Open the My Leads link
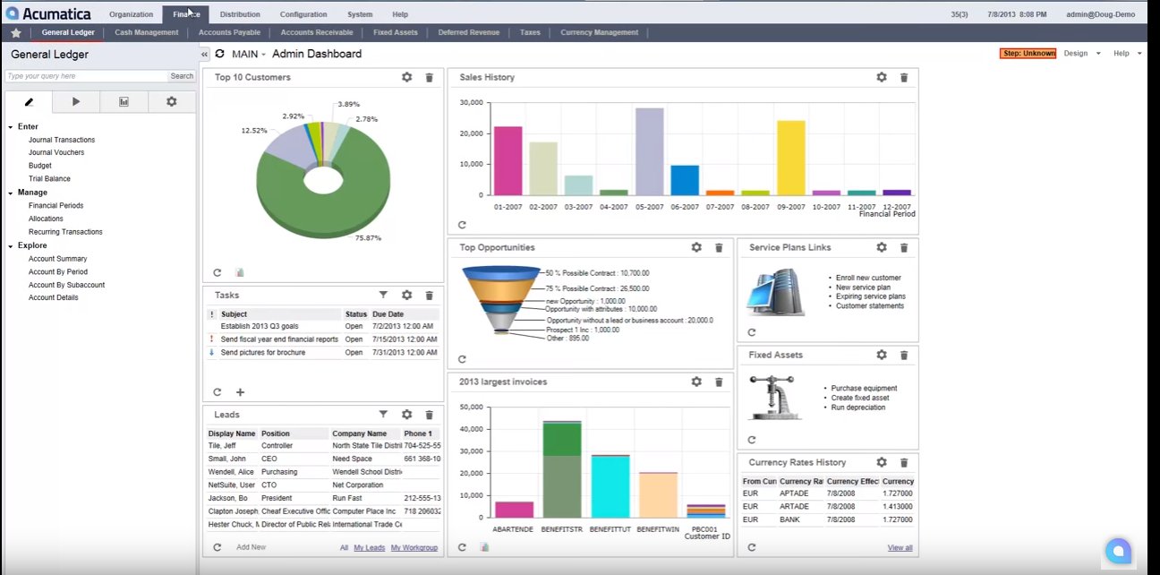Viewport: 1160px width, 575px height. click(x=370, y=547)
